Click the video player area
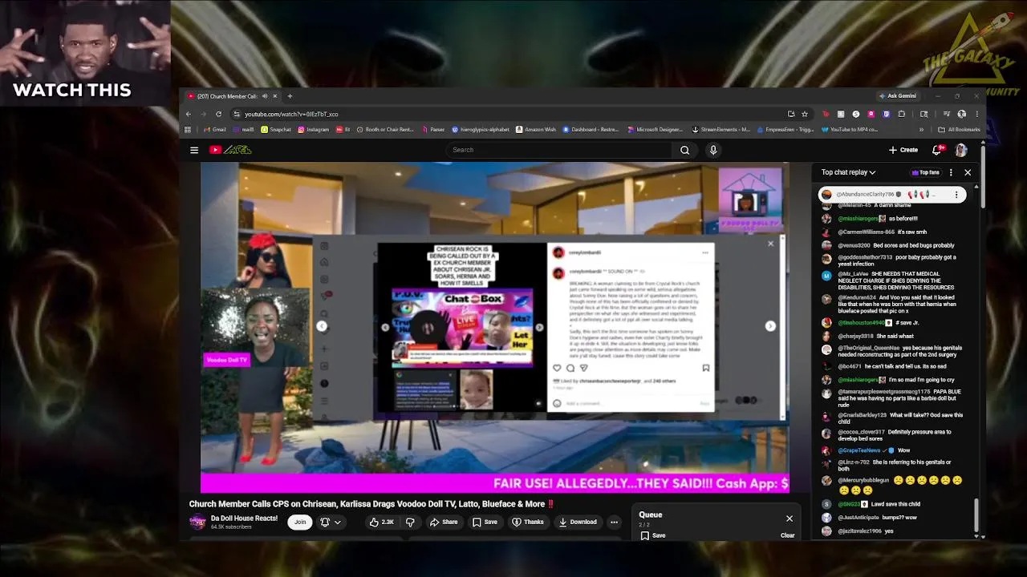This screenshot has height=577, width=1027. click(x=495, y=327)
